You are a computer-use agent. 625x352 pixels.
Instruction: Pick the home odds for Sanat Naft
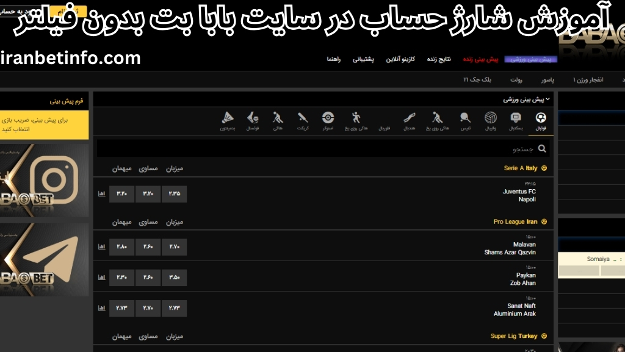tap(174, 308)
